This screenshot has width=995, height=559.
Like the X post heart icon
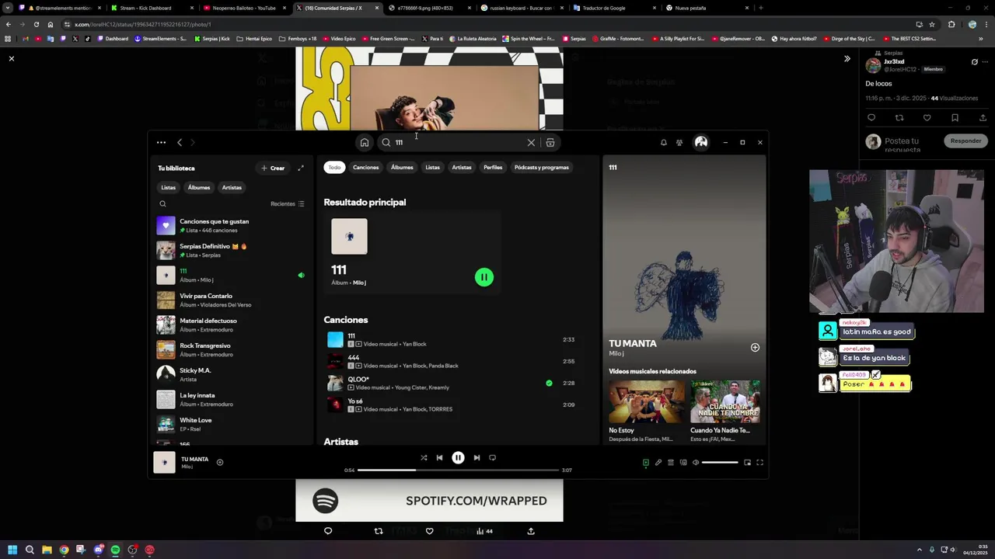pyautogui.click(x=927, y=117)
